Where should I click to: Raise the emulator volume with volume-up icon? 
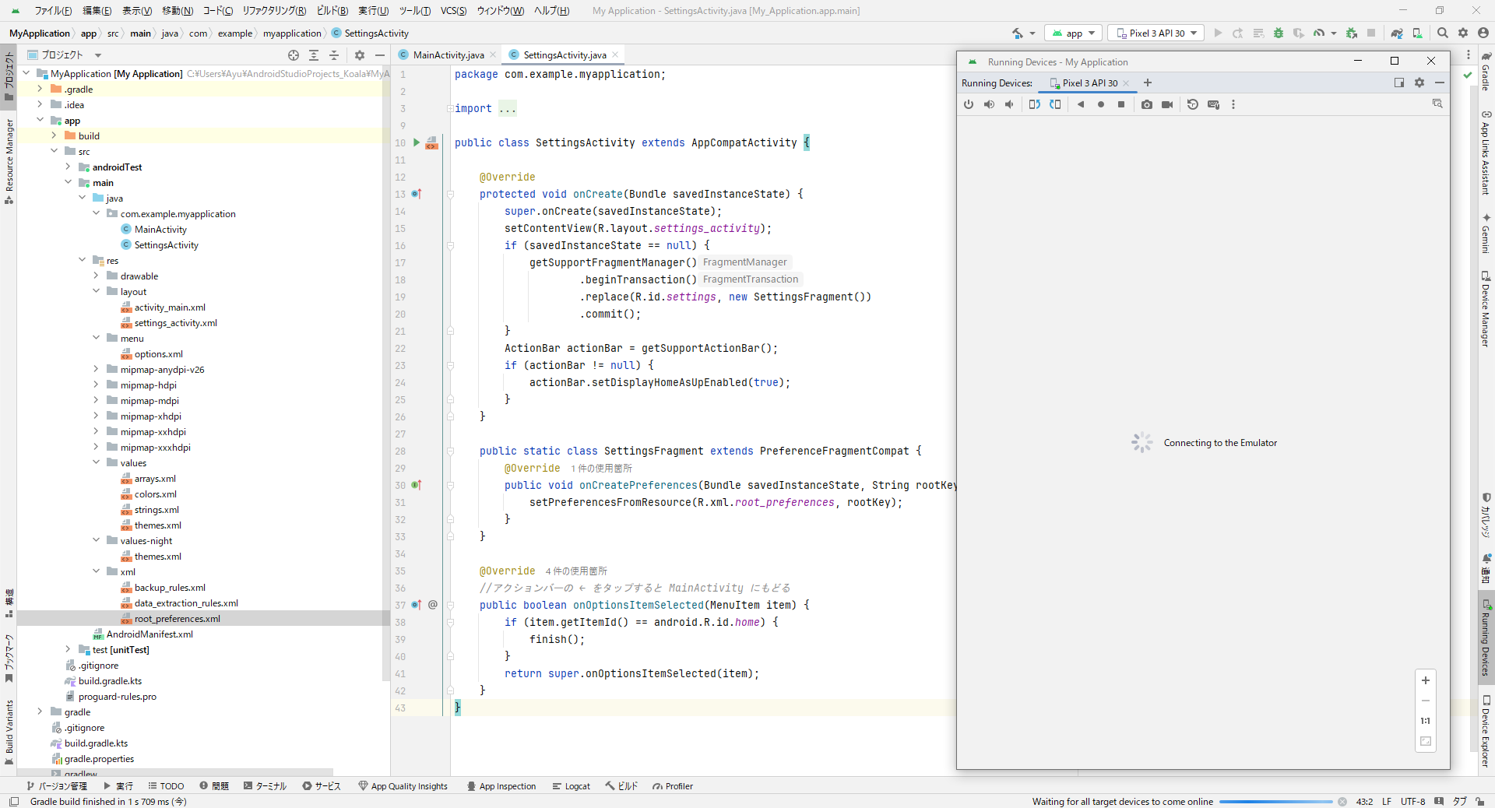point(989,104)
